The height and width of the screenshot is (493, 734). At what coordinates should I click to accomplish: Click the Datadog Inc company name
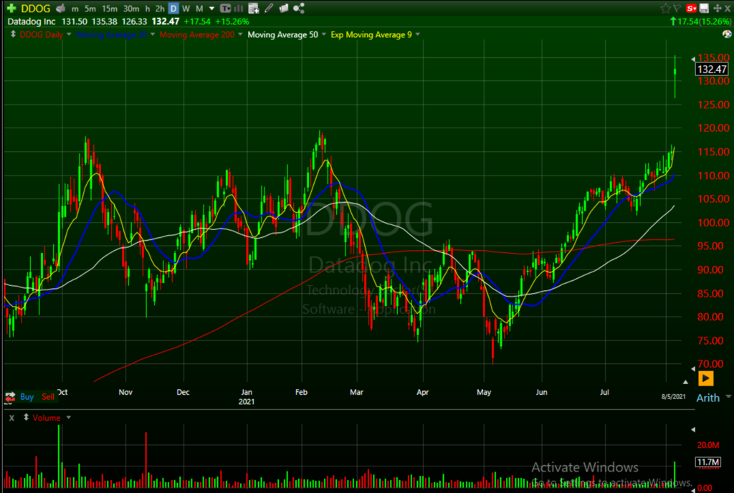point(32,21)
